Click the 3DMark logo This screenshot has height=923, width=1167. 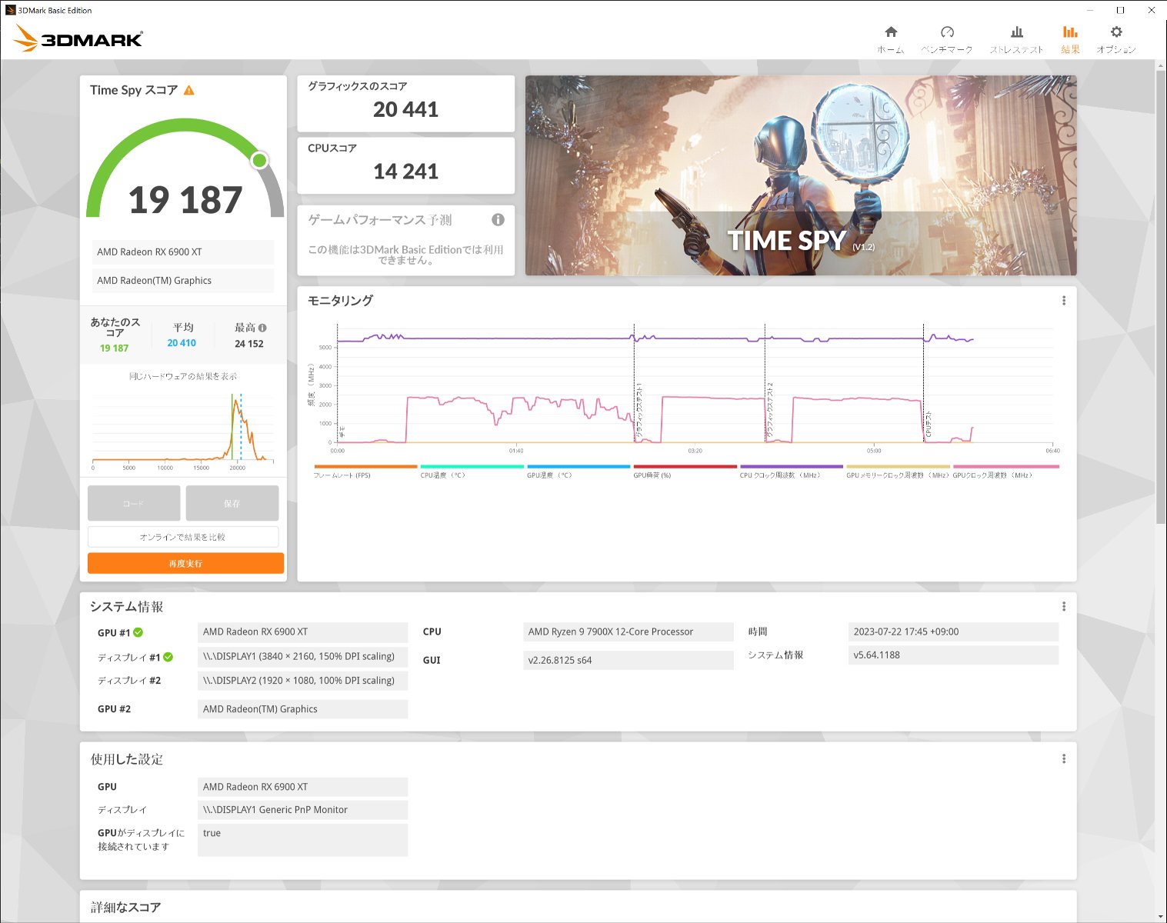[x=78, y=38]
